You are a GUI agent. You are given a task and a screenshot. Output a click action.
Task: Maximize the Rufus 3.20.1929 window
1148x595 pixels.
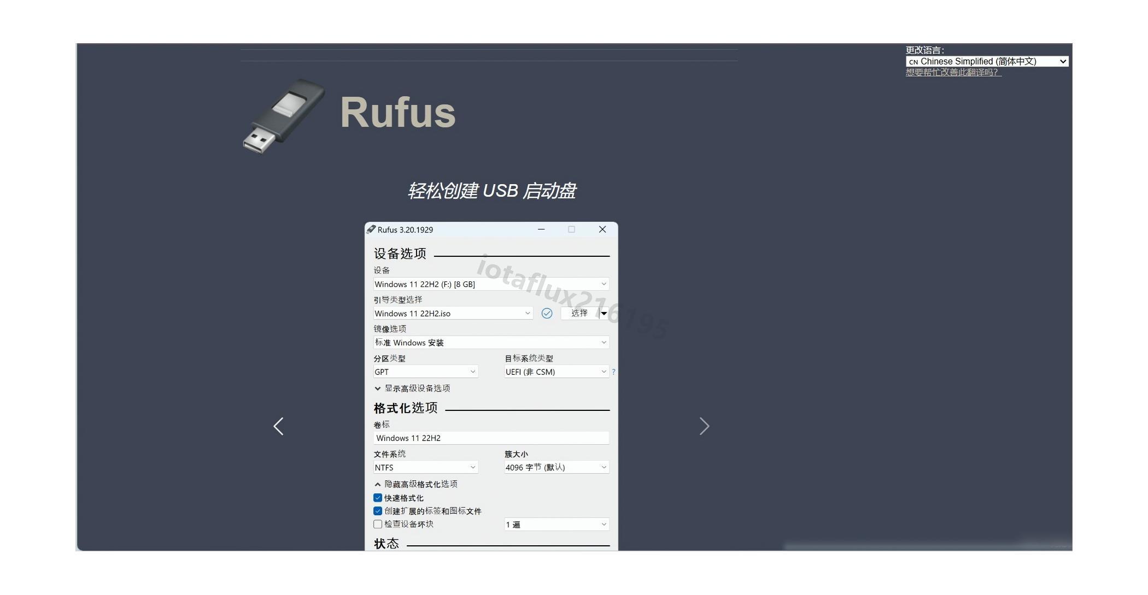click(571, 229)
